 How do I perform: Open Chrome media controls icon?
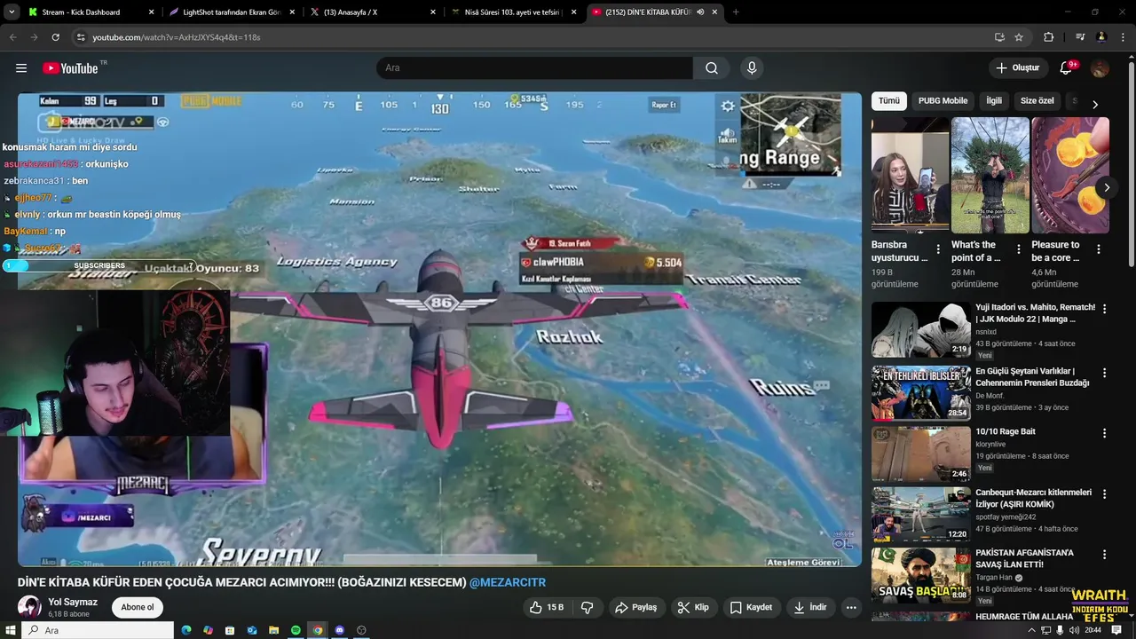click(1080, 37)
